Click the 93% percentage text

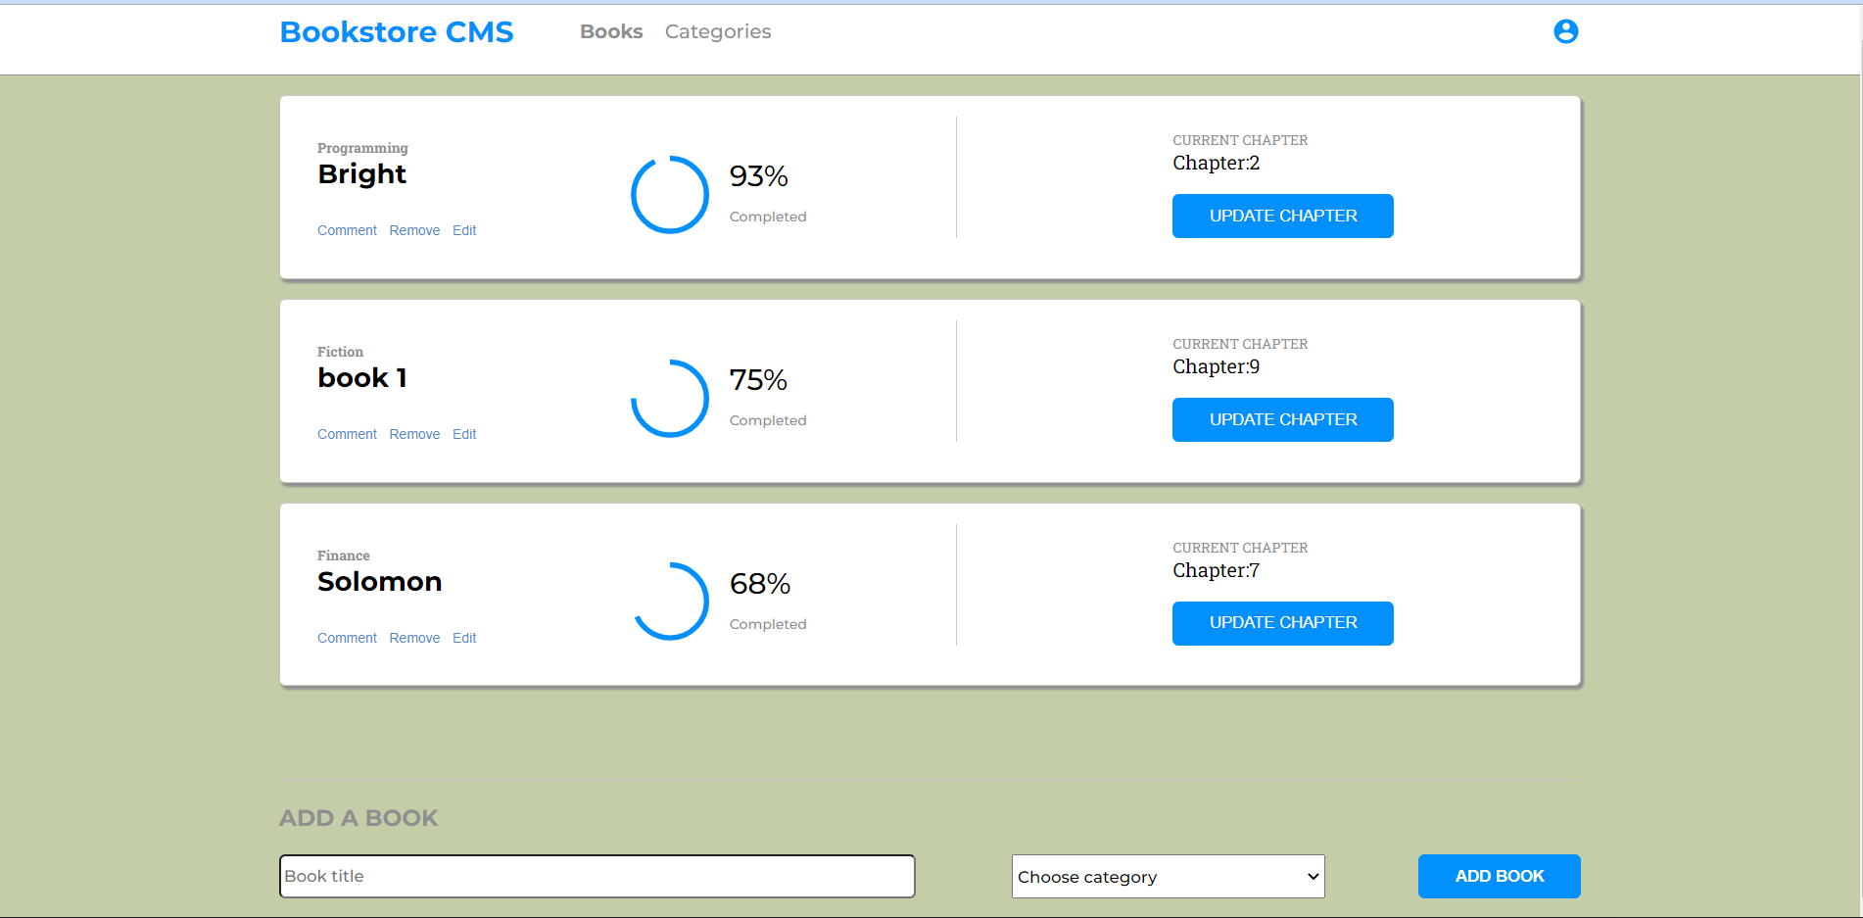click(758, 176)
